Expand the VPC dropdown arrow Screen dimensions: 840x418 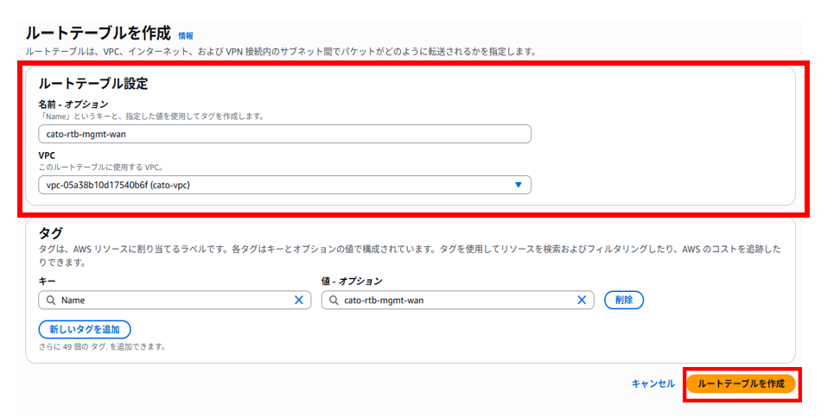(519, 185)
